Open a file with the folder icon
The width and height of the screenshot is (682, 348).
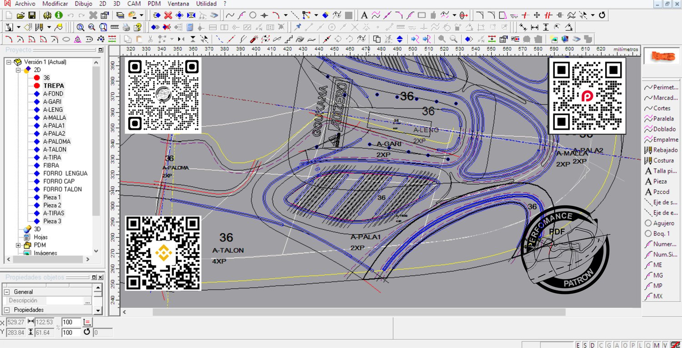coord(20,15)
